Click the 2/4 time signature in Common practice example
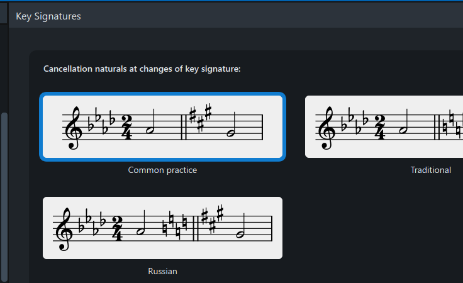The image size is (463, 283). [126, 127]
